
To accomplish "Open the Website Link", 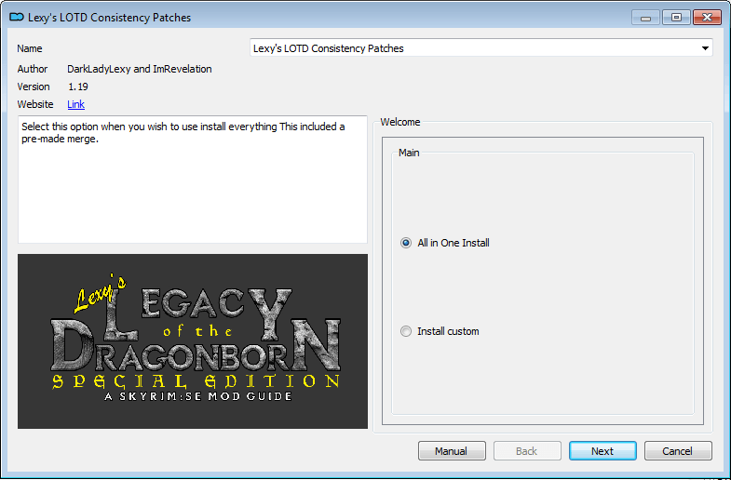I will tap(75, 104).
